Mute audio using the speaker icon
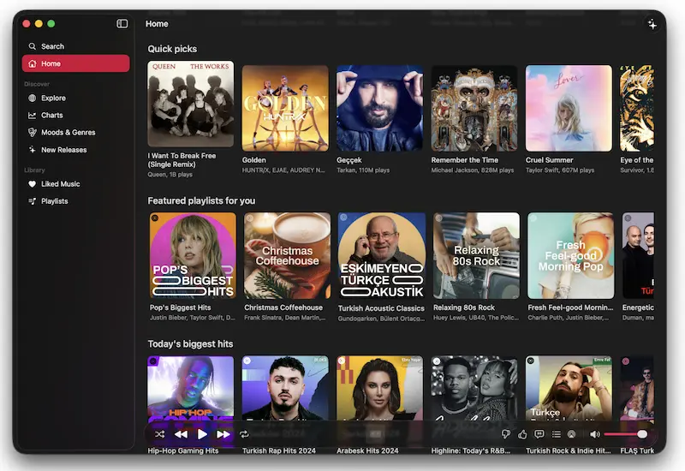 pos(594,434)
